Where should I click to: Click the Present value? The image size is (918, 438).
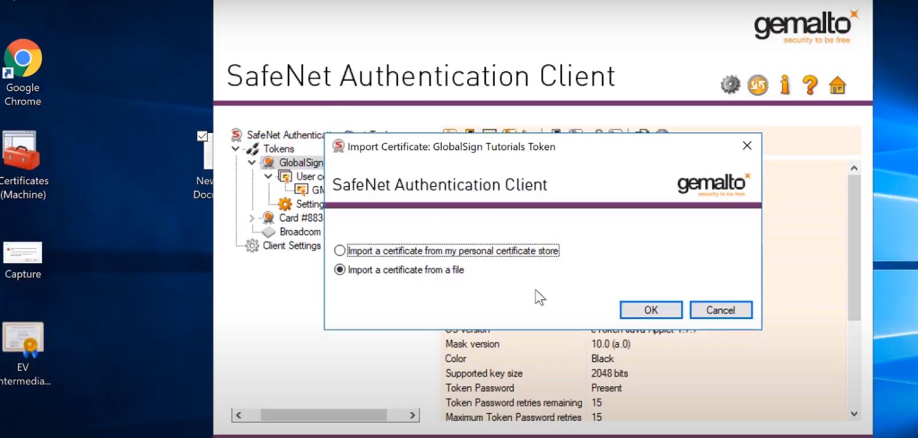click(607, 388)
